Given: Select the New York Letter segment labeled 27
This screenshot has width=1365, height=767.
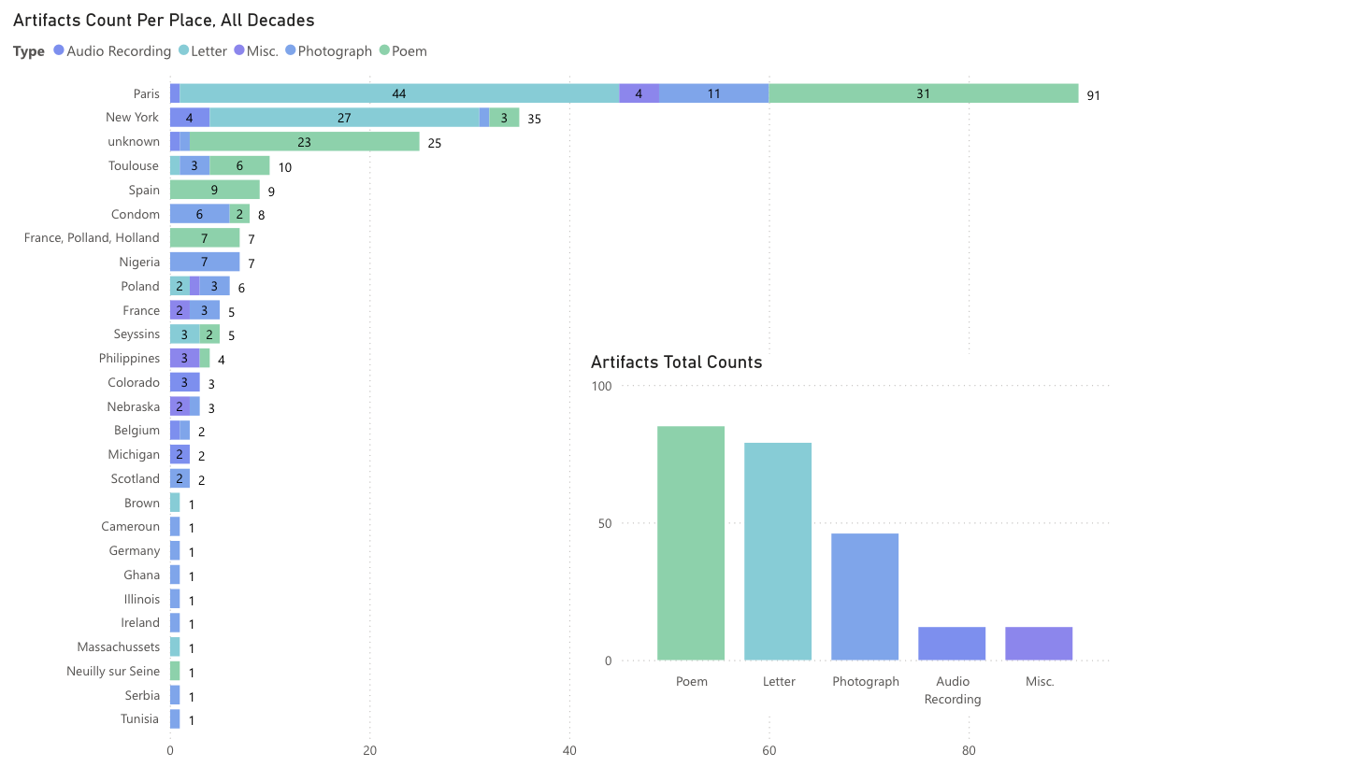Looking at the screenshot, I should coord(344,118).
